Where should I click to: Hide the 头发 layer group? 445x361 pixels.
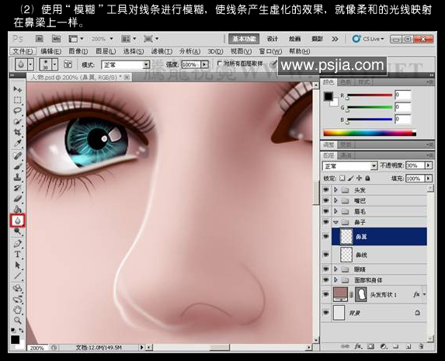pos(326,189)
